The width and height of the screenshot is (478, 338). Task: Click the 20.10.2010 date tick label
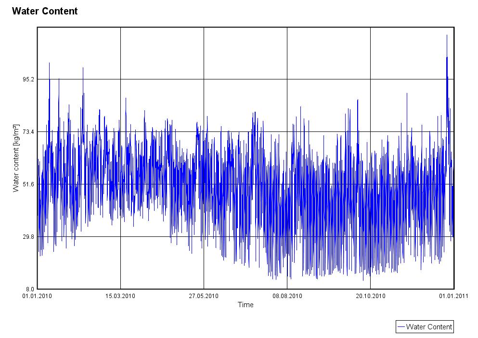tap(371, 296)
